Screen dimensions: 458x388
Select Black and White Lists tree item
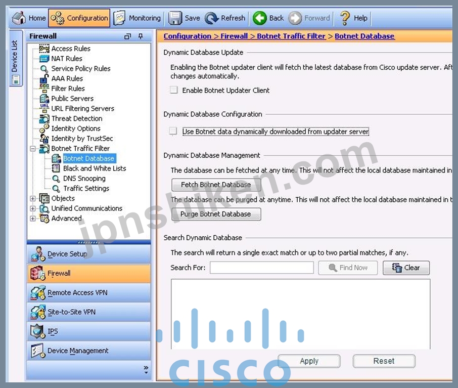(95, 168)
